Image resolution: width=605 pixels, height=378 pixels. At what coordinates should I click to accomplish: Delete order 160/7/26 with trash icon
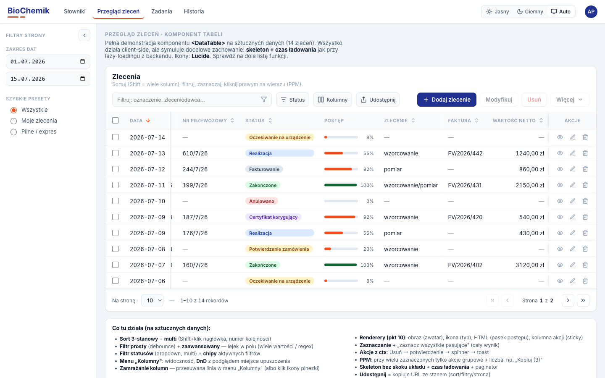pos(585,265)
